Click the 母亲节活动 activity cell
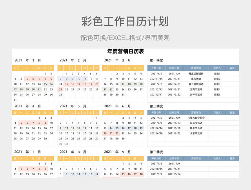251x190 pixels. pyautogui.click(x=196, y=123)
